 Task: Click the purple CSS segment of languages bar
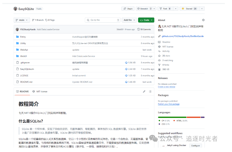point(203,117)
